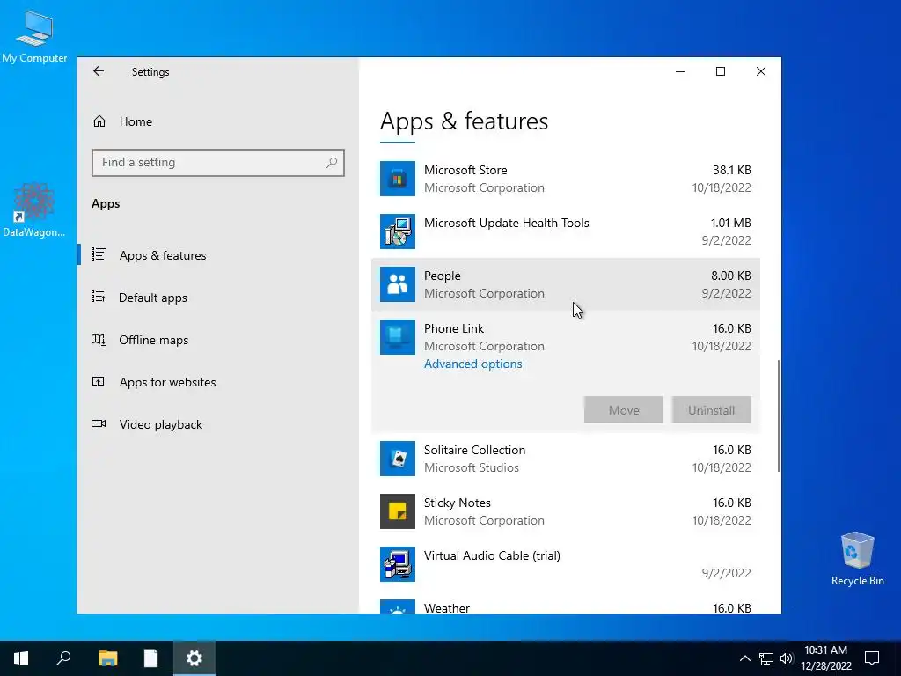Select the Weather app entry name
901x676 pixels.
coord(446,607)
